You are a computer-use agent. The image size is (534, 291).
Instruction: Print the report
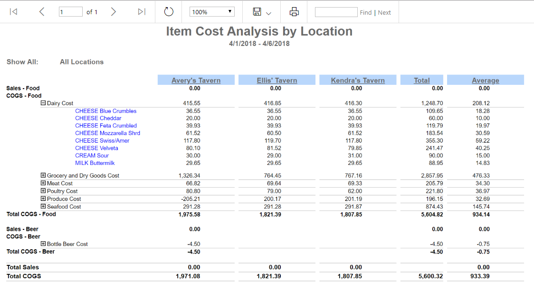(294, 12)
